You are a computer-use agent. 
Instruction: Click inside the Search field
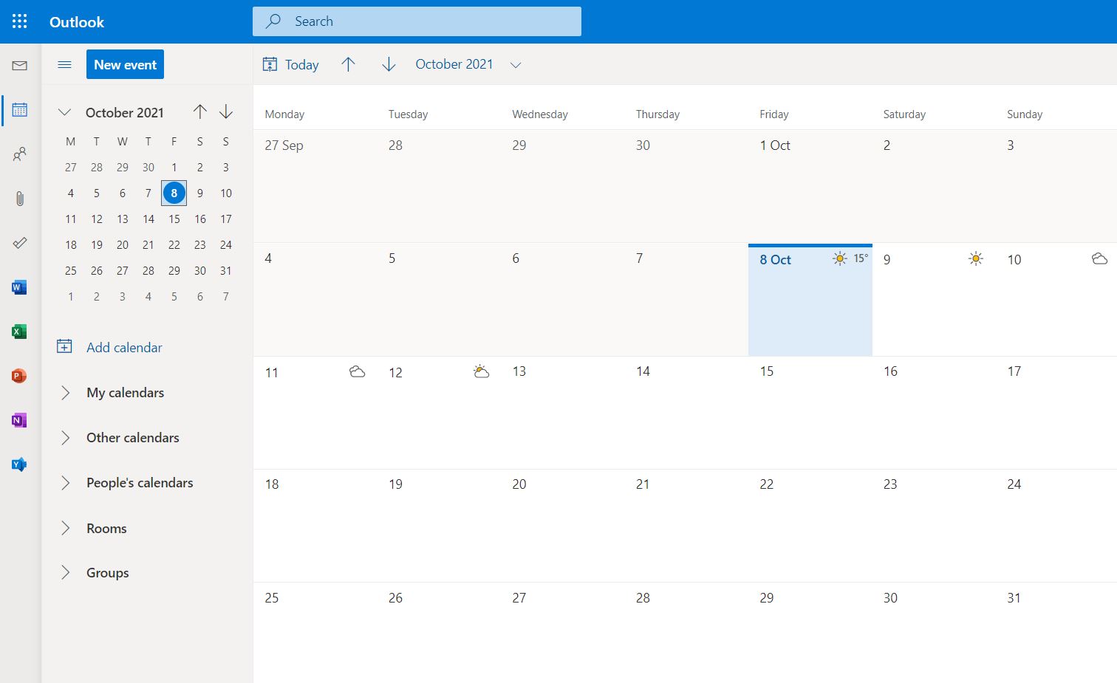(x=417, y=21)
